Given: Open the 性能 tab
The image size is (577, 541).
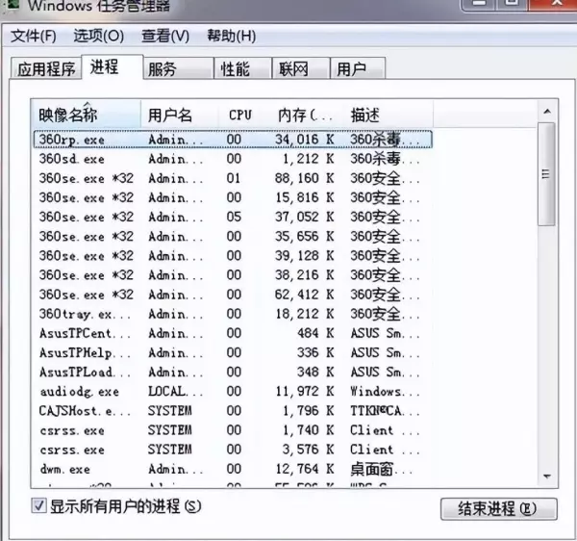Looking at the screenshot, I should click(x=243, y=68).
